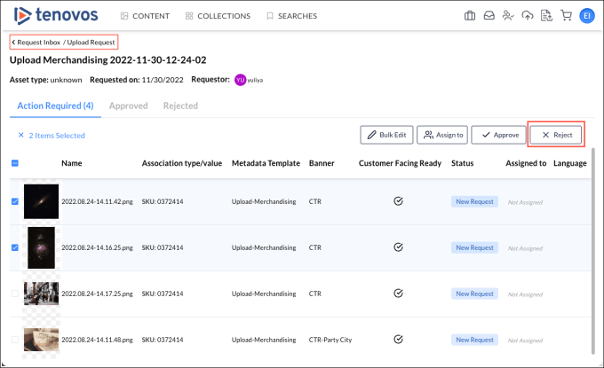Image resolution: width=604 pixels, height=368 pixels.
Task: Open the Collections menu
Action: click(219, 16)
